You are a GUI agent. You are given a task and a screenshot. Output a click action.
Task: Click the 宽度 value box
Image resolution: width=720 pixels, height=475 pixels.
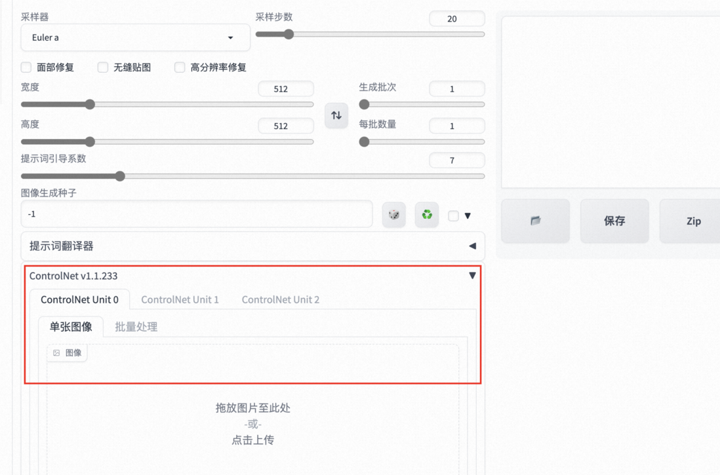click(x=286, y=89)
